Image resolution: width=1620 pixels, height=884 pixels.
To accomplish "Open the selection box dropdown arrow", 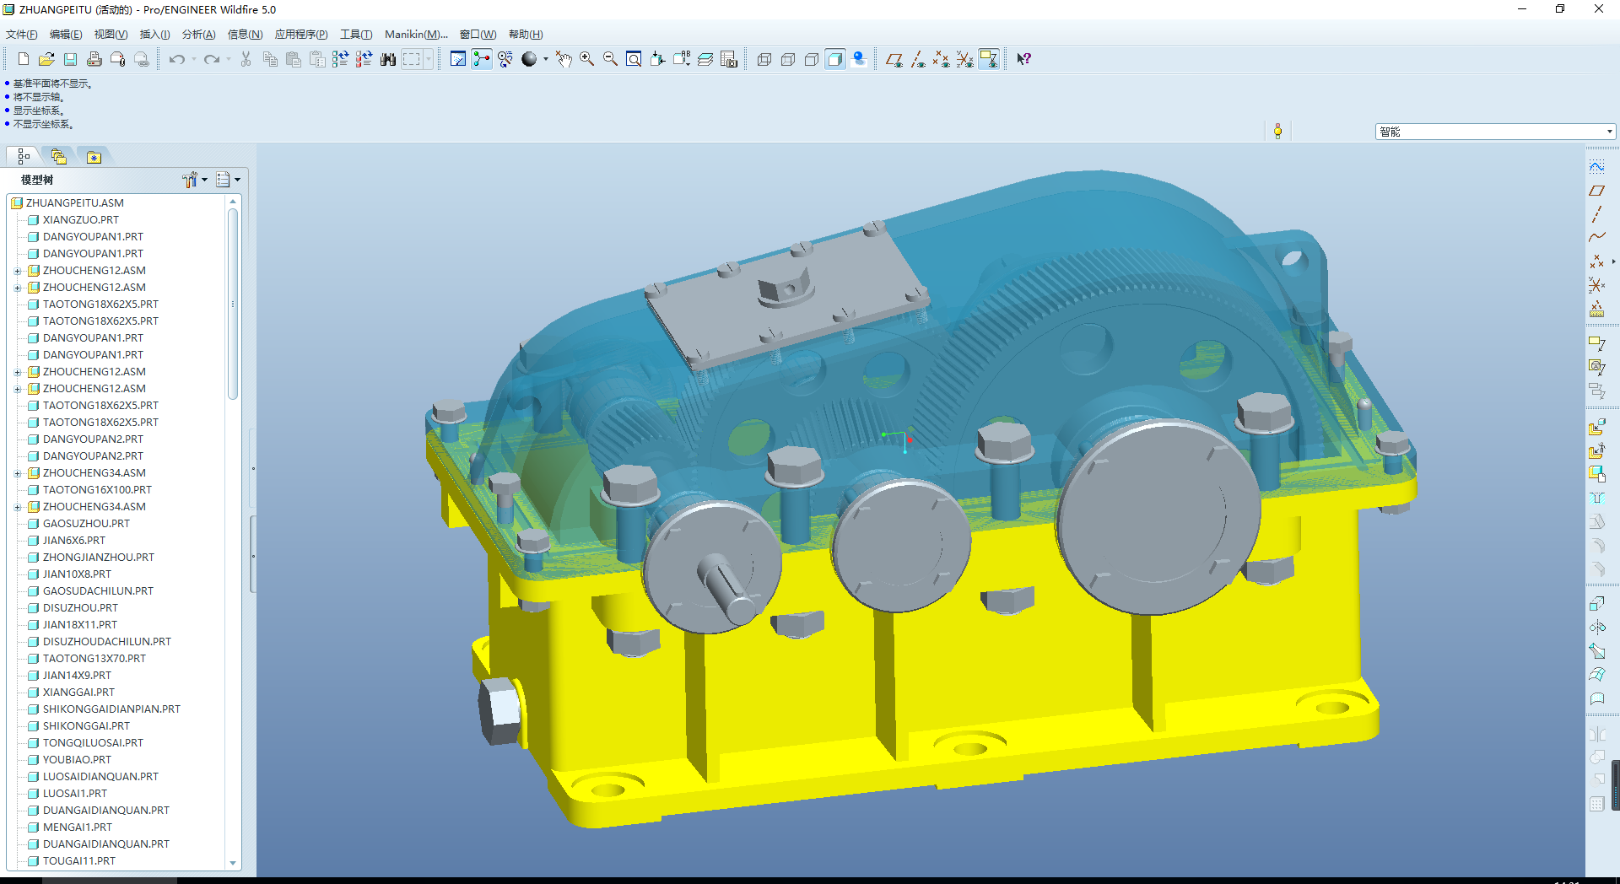I will 429,59.
